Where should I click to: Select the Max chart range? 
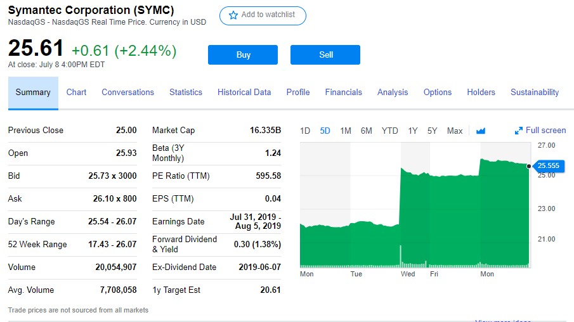point(455,131)
